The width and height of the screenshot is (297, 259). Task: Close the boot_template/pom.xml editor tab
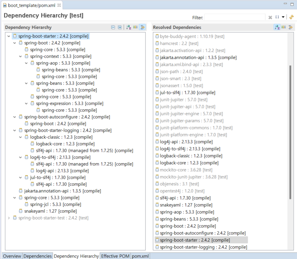59,5
